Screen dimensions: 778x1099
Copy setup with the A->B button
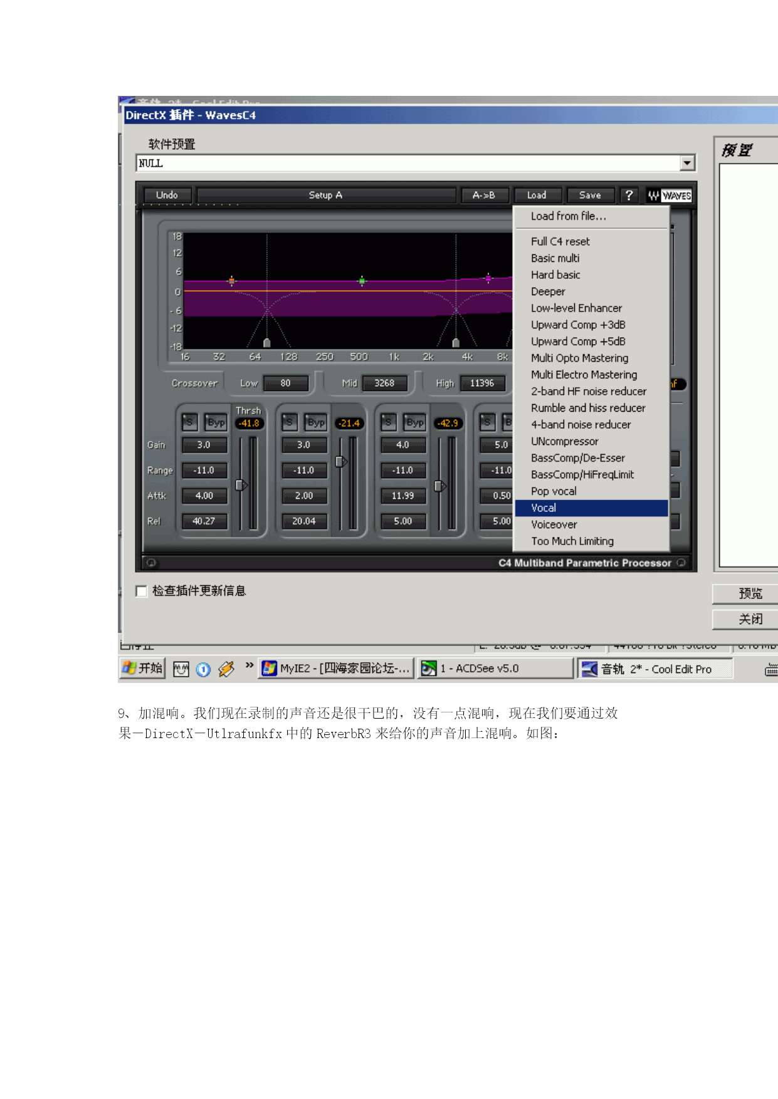[x=484, y=195]
